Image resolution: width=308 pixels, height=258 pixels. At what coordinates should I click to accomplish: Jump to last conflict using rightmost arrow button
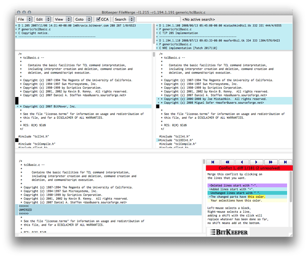coord(286,162)
